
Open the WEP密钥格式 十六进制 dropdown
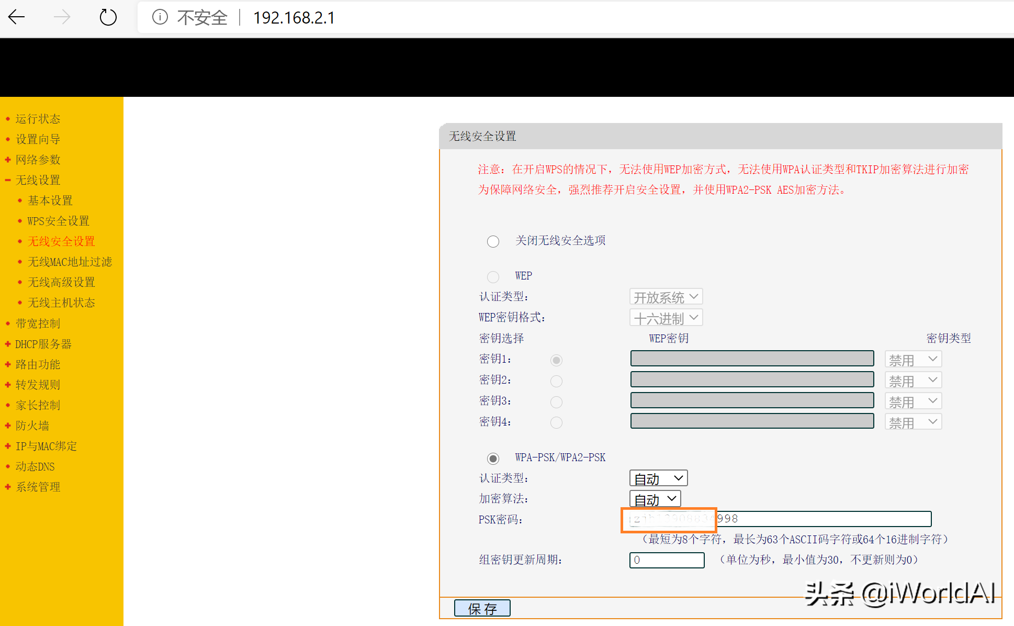[666, 318]
